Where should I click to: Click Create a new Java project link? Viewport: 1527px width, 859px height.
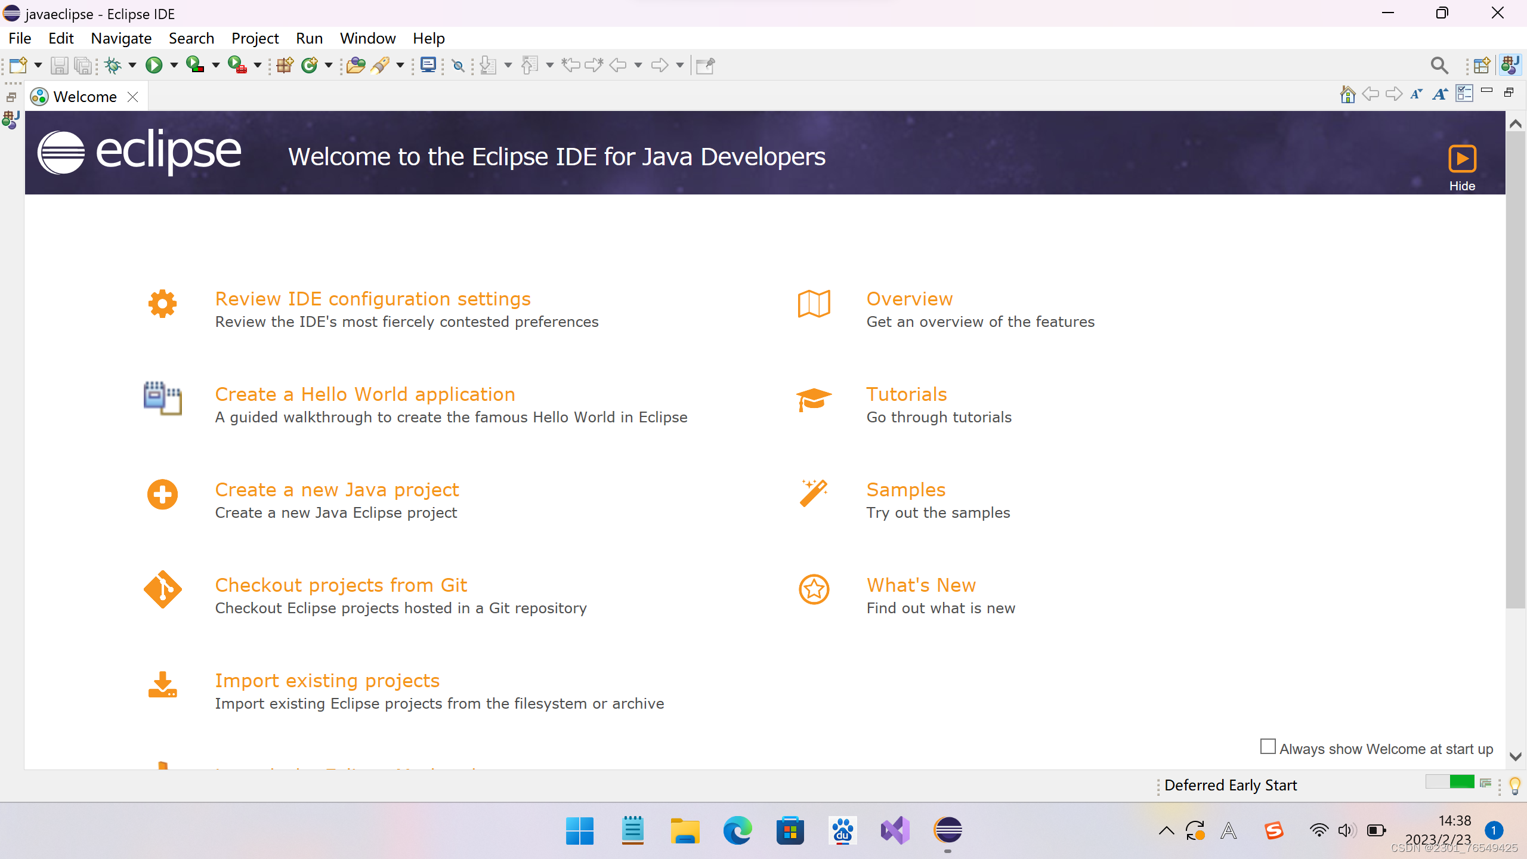coord(337,490)
